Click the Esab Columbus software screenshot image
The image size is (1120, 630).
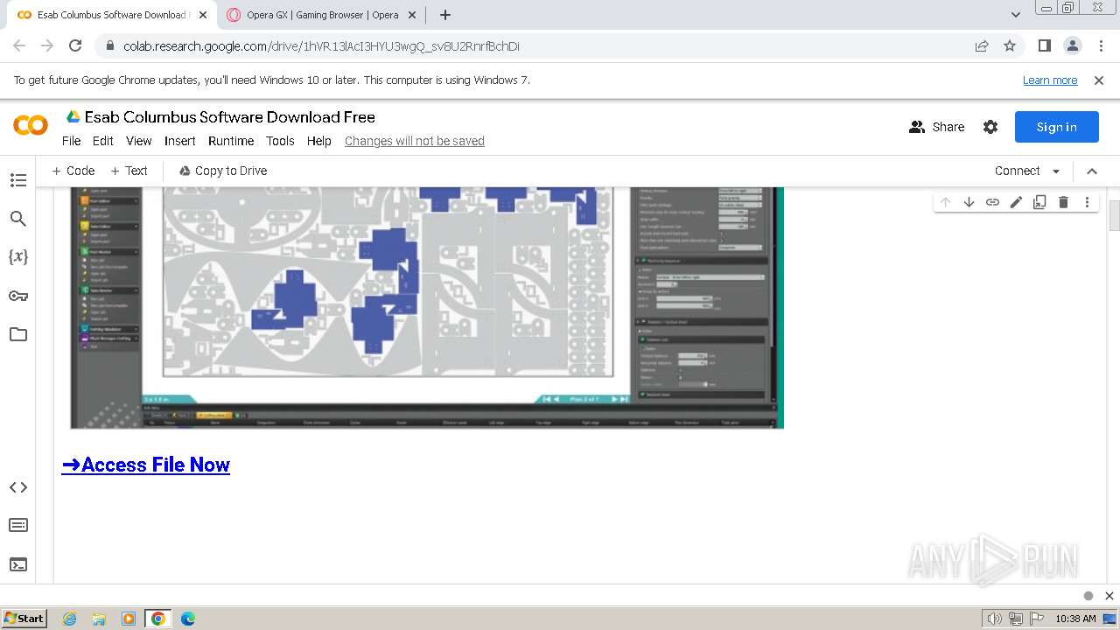click(x=427, y=308)
